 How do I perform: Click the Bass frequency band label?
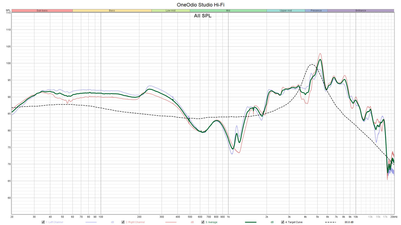coord(112,11)
